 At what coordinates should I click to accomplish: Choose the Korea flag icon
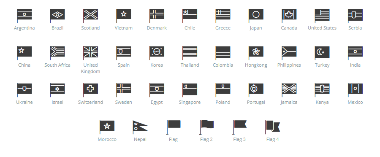click(x=157, y=53)
